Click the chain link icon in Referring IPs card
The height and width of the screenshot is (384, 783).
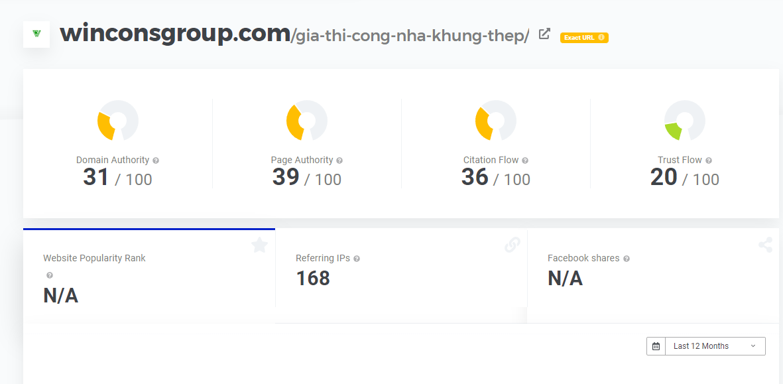click(x=512, y=245)
